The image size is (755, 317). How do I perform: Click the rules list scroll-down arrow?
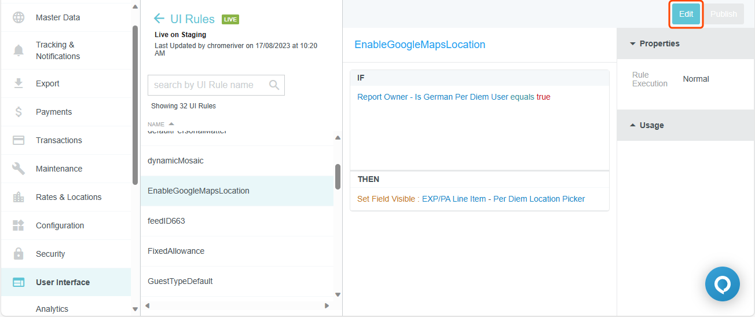338,294
